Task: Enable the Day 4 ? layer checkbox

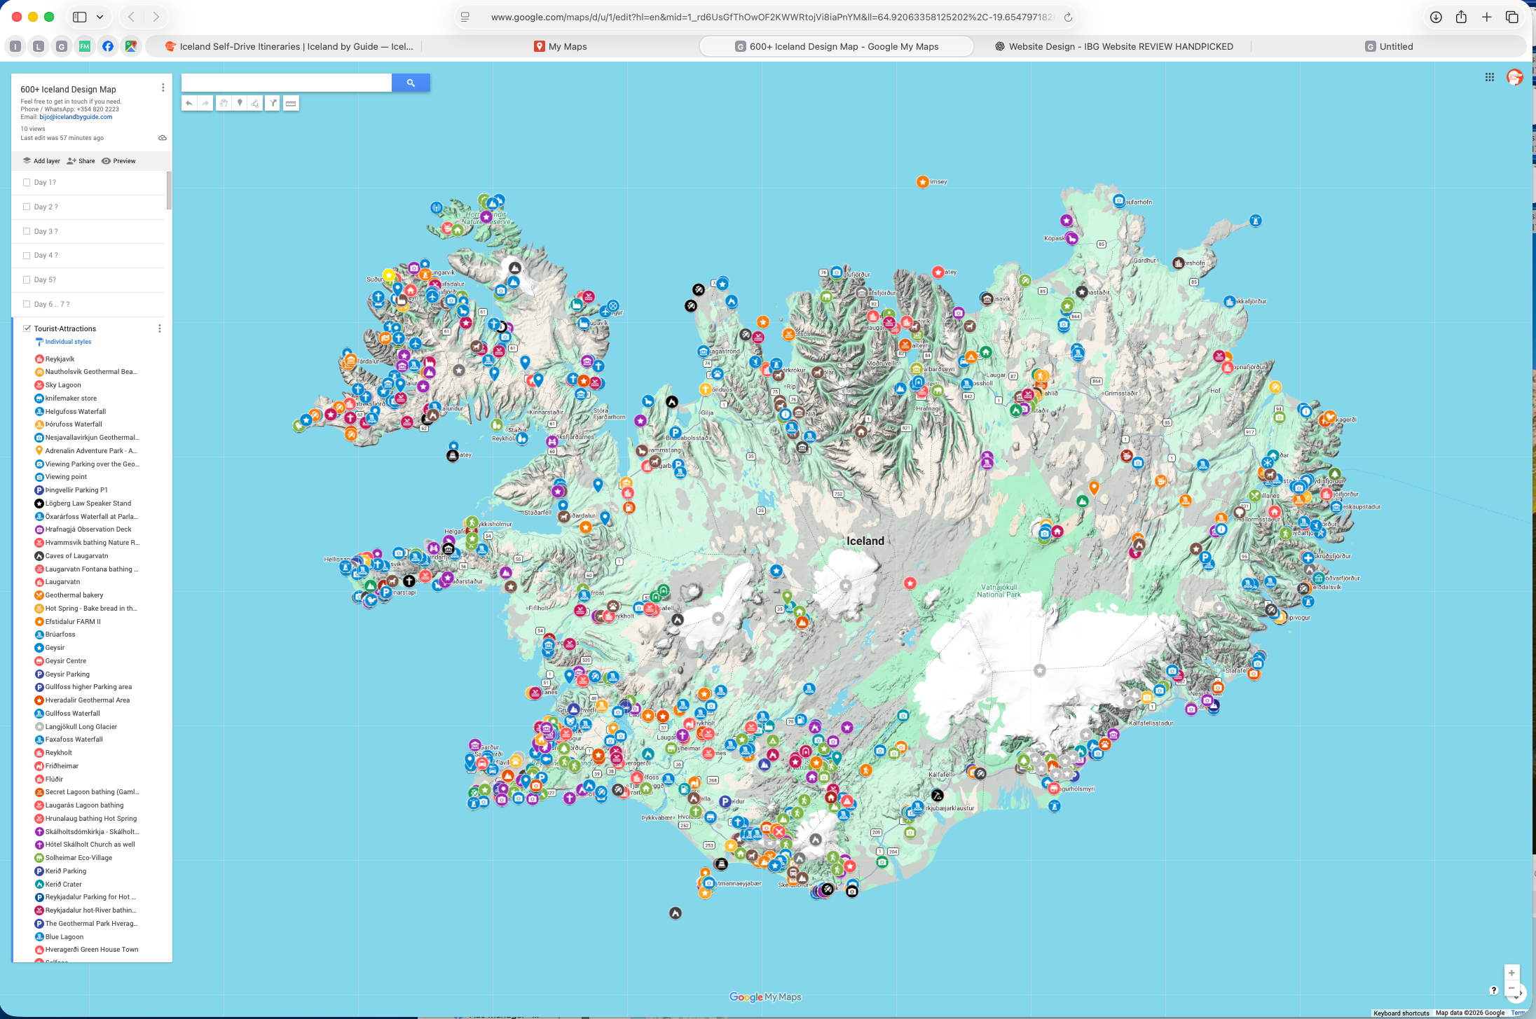Action: [x=27, y=255]
